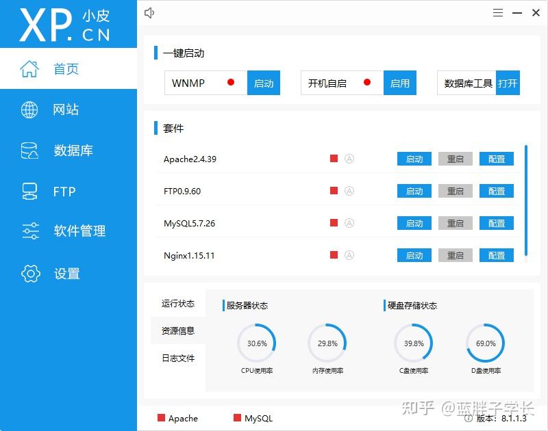
Task: Click the 开机自启 red status dot
Action: [x=367, y=82]
